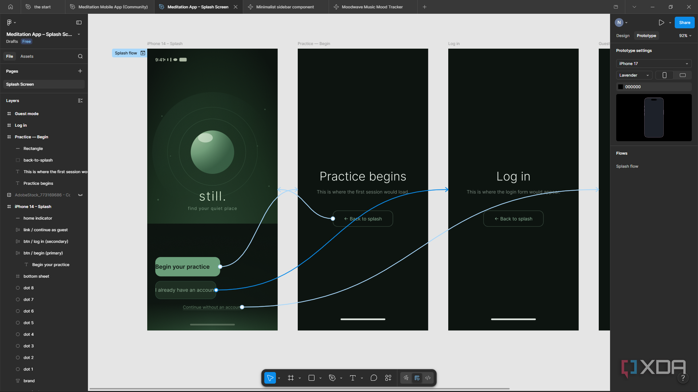Go to the home tab icon
Image resolution: width=698 pixels, height=392 pixels.
point(11,7)
